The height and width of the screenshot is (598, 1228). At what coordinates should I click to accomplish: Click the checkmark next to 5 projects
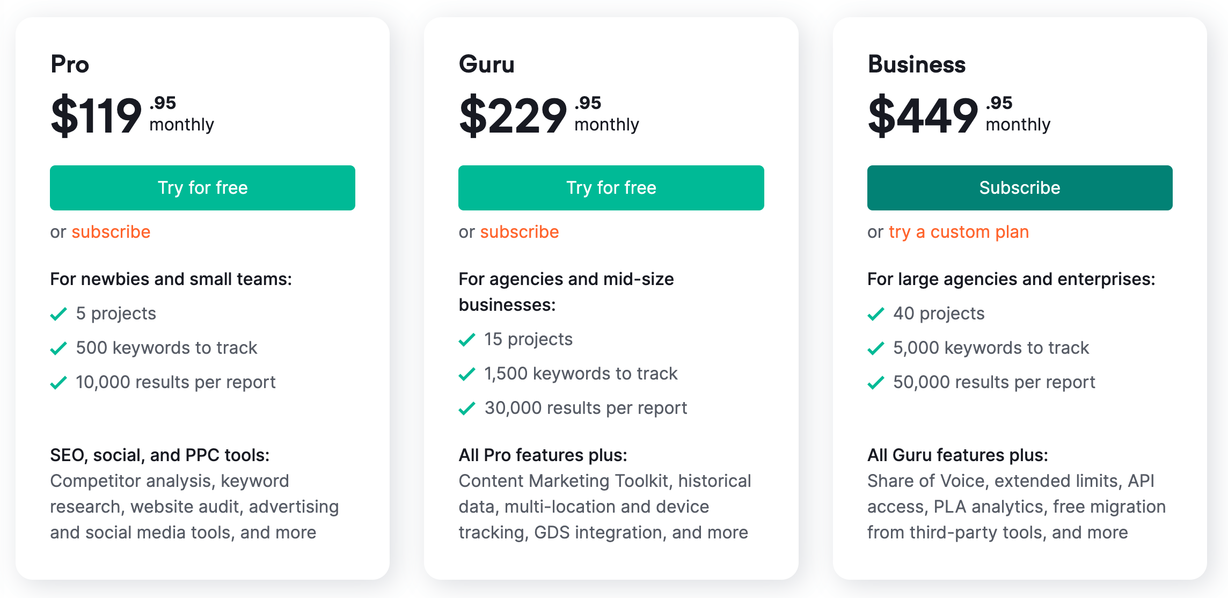(x=59, y=313)
